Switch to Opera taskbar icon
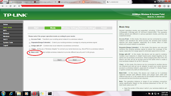 [x=34, y=94]
